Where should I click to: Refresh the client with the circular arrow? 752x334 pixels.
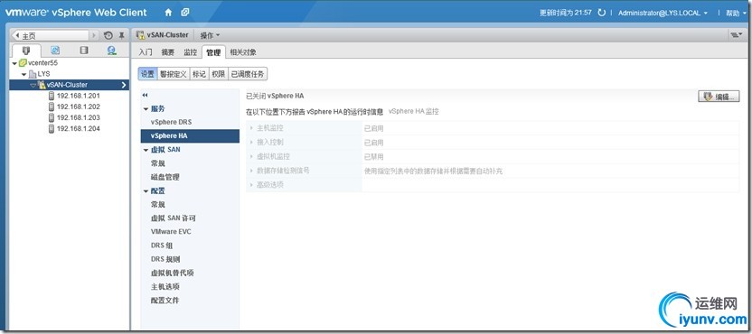tap(601, 13)
